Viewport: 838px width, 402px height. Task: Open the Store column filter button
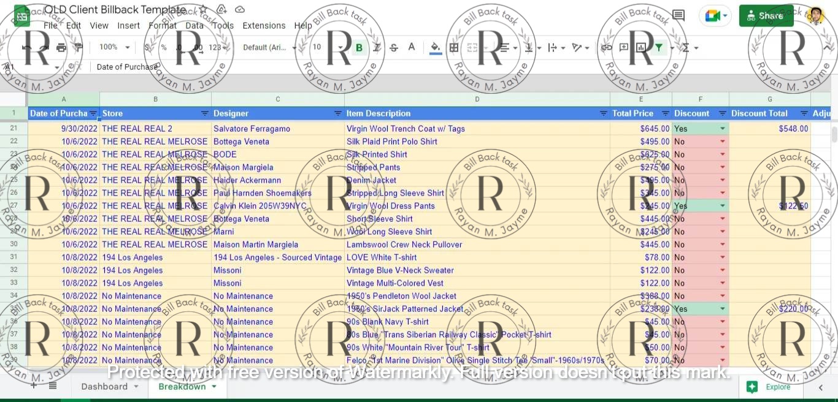click(205, 113)
